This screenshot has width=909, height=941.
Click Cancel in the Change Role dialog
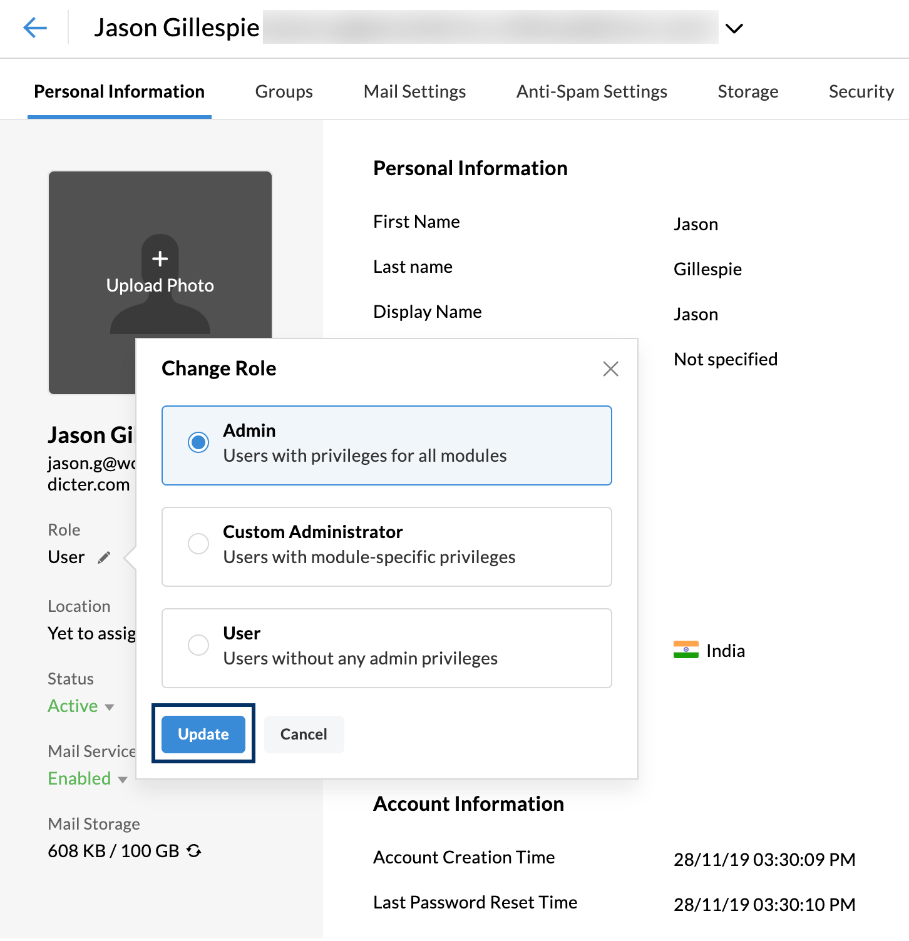[x=304, y=734]
